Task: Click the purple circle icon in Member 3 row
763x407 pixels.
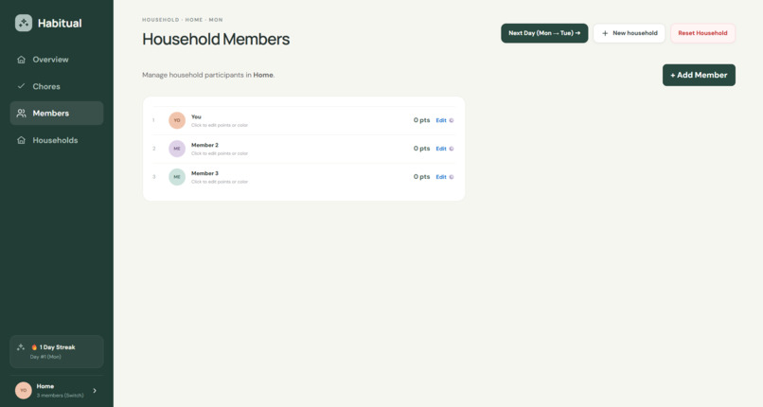Action: click(452, 176)
